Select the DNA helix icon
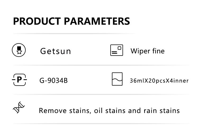Viewport: 209px width, 138px height. click(x=19, y=107)
